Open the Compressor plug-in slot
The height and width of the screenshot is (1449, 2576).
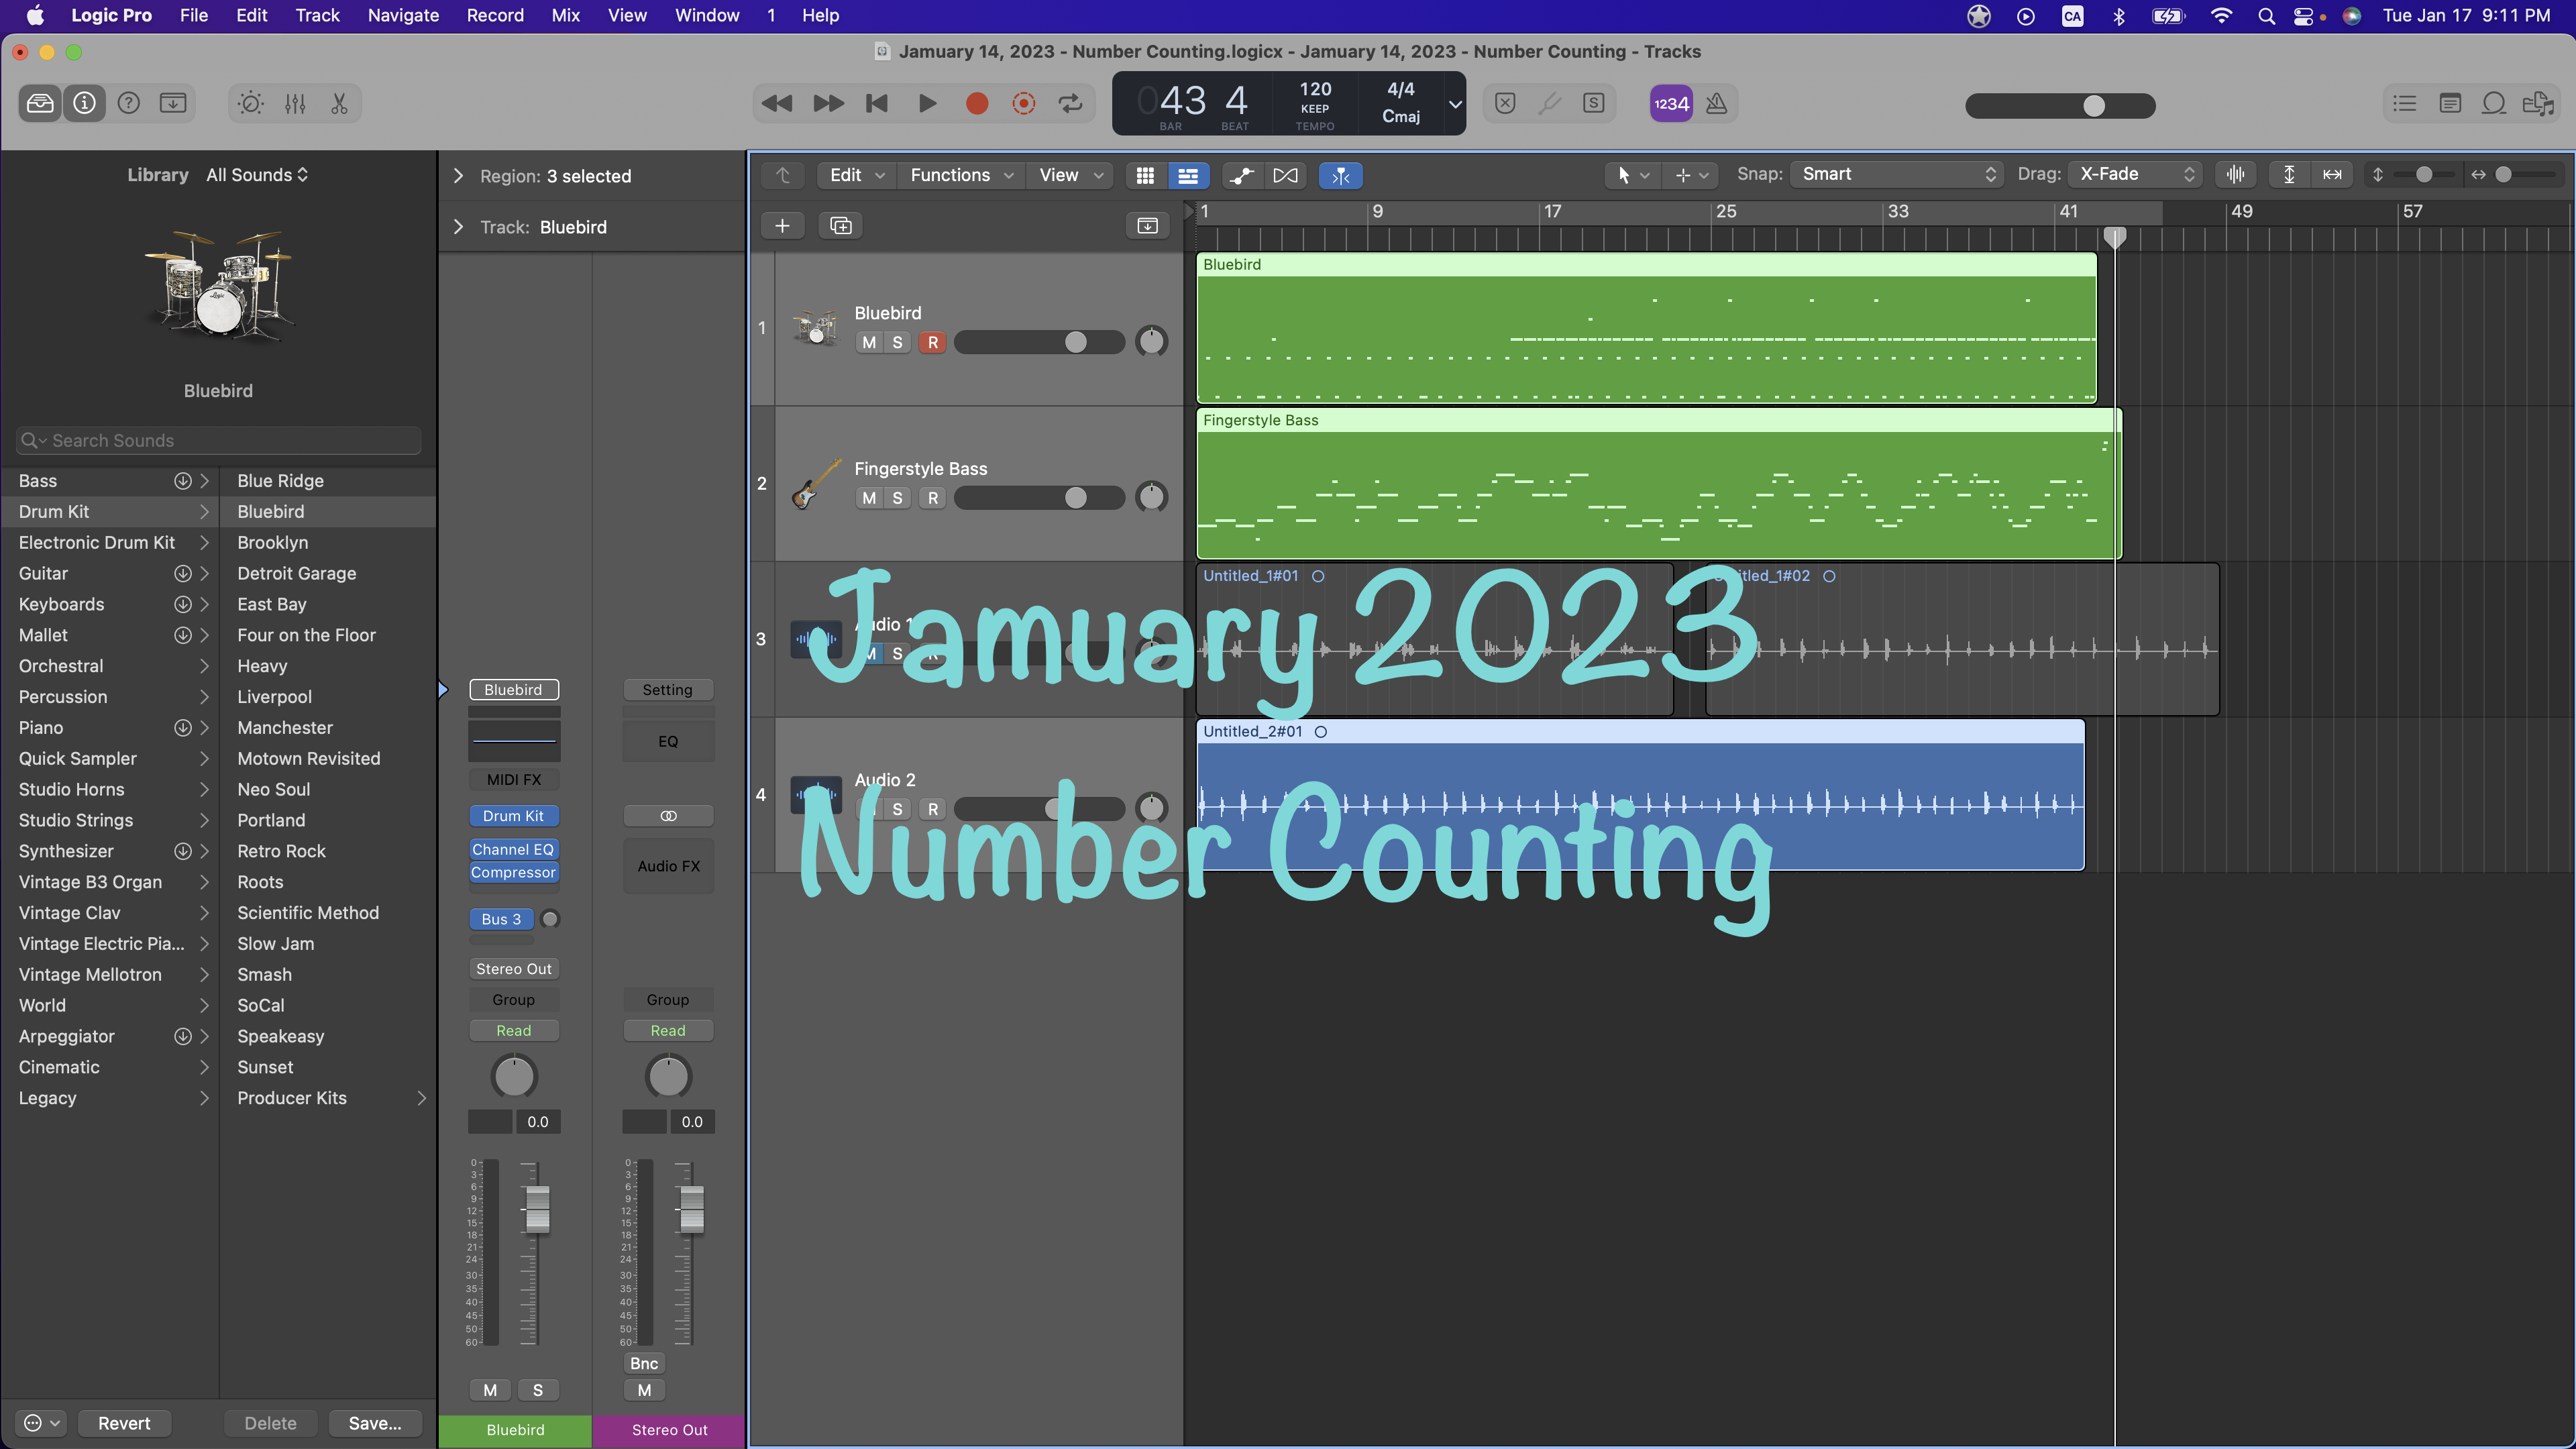(x=513, y=872)
